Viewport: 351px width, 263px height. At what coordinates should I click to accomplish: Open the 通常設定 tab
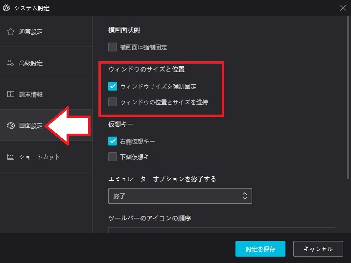click(x=46, y=31)
